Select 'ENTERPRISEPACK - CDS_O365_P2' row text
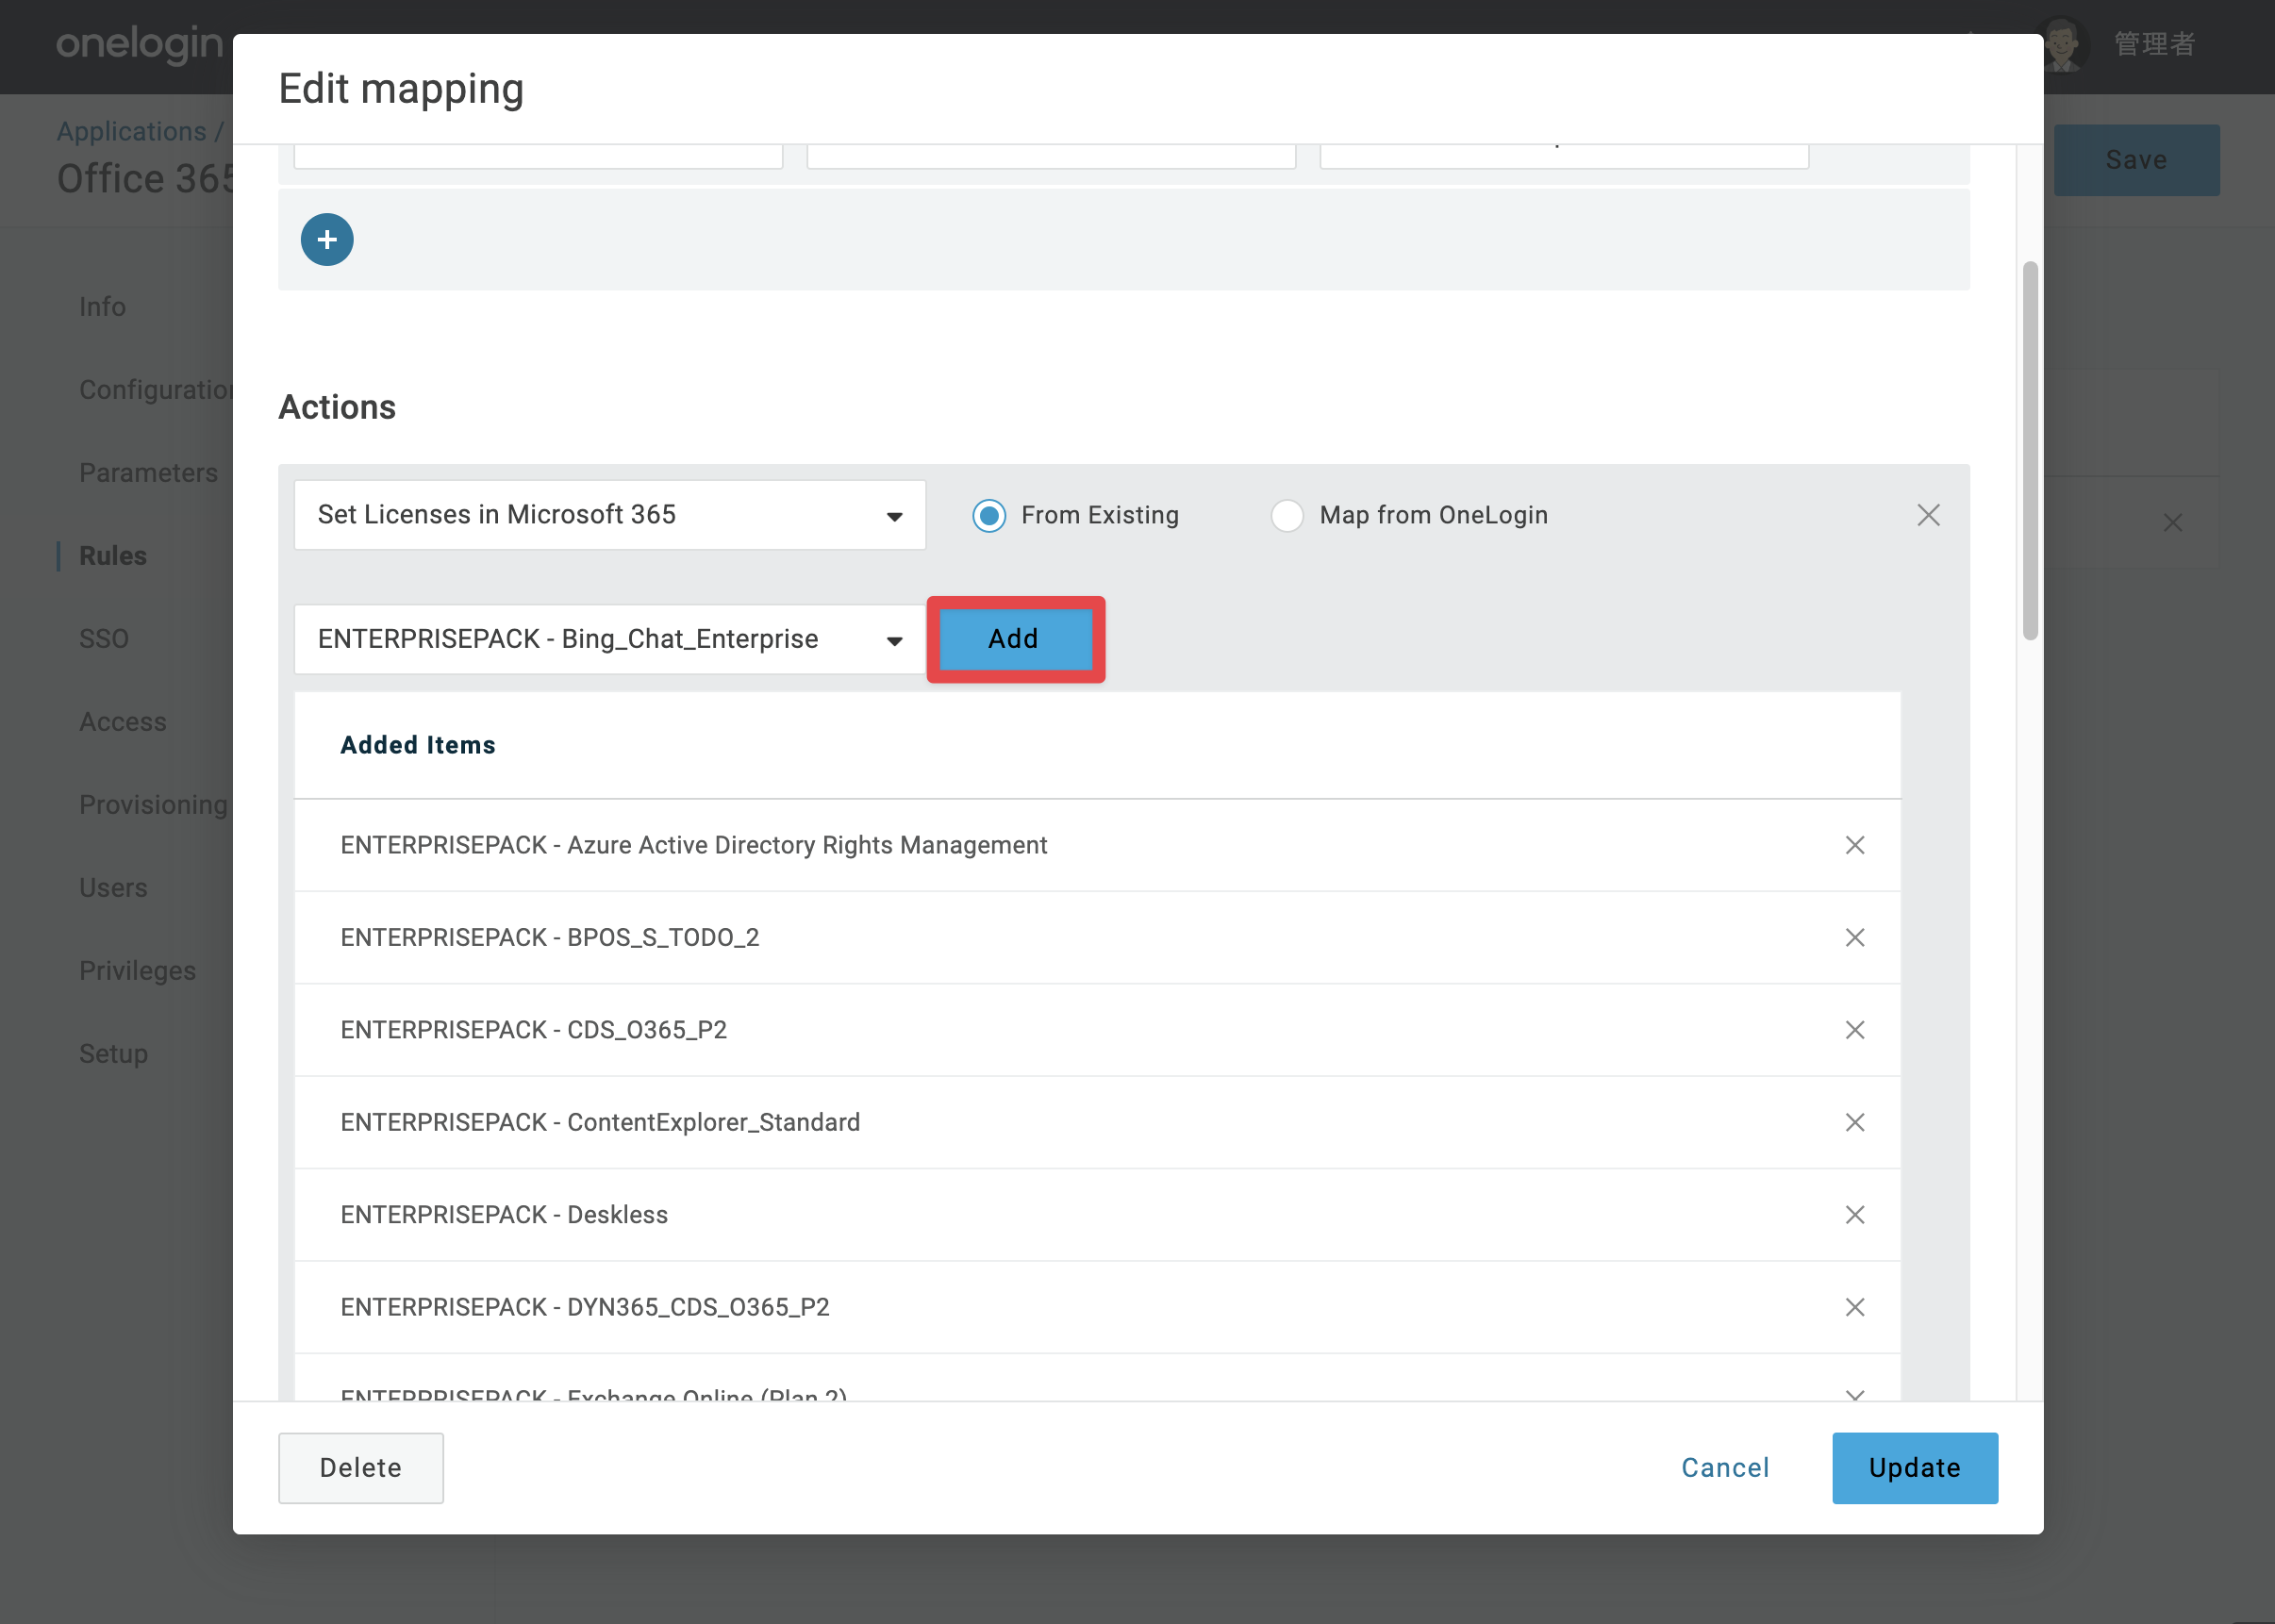Screen dimensions: 2275x1624 pyautogui.click(x=533, y=1030)
